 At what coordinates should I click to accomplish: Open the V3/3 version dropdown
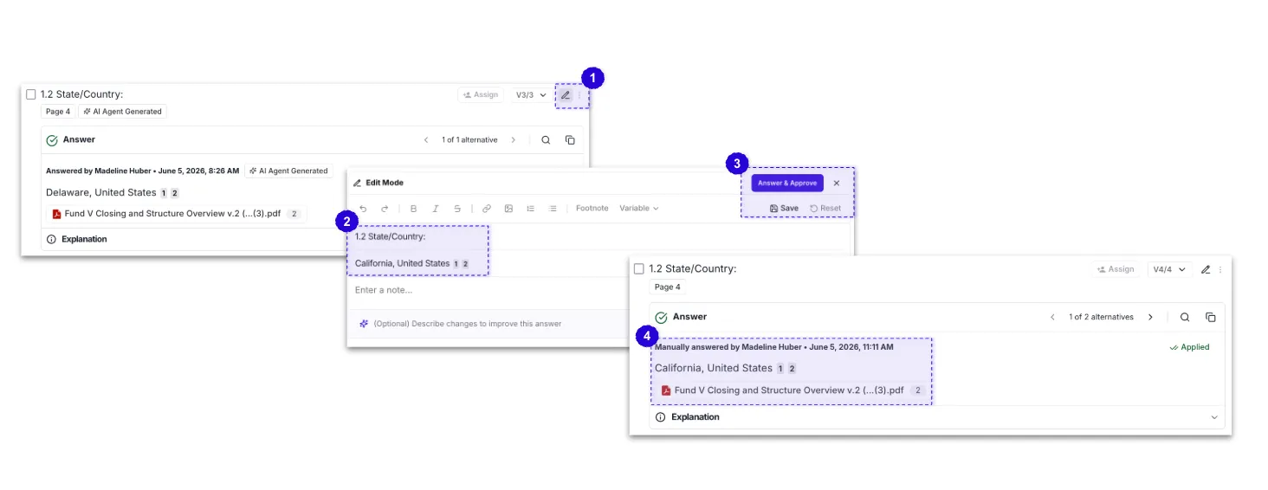tap(531, 95)
